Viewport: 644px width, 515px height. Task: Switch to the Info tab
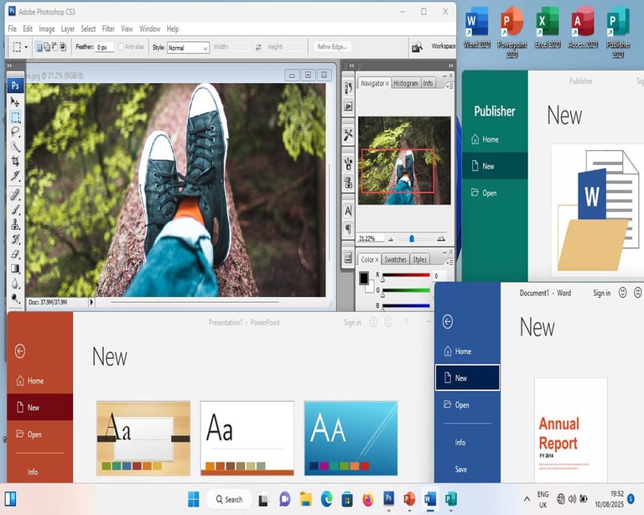(x=428, y=83)
